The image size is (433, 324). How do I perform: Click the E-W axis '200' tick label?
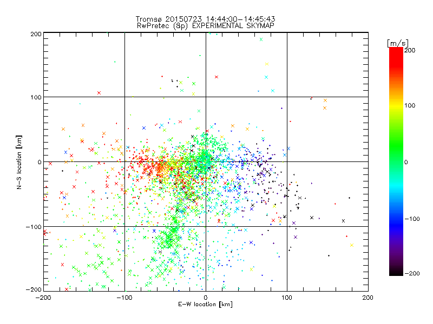pos(368,298)
